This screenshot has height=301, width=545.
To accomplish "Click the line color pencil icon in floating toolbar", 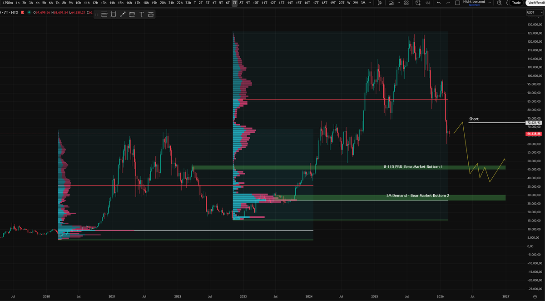I will click(123, 15).
